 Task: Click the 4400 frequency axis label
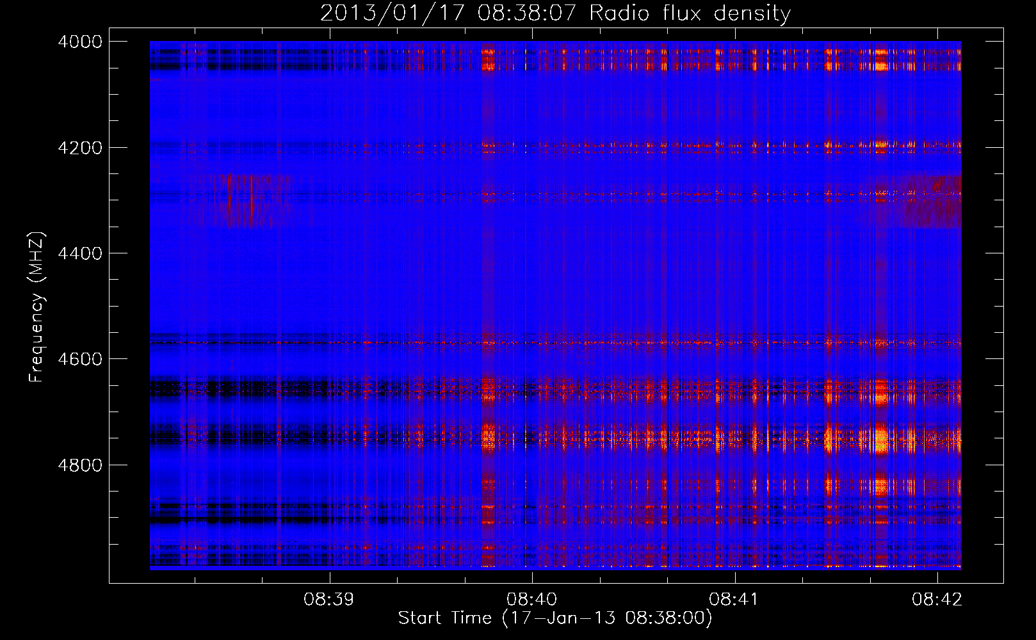pyautogui.click(x=79, y=253)
